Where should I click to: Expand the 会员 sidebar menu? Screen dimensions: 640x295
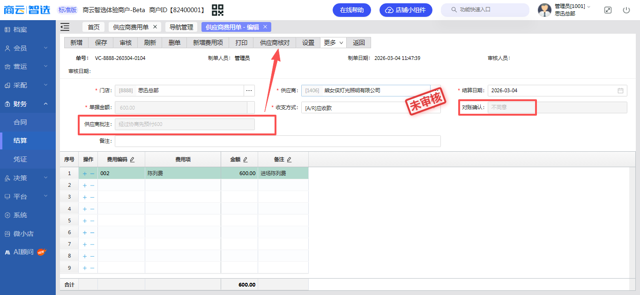pyautogui.click(x=28, y=48)
